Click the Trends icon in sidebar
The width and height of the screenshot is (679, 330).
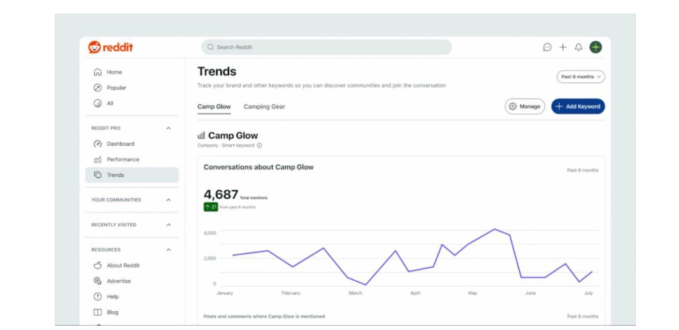[x=97, y=175]
